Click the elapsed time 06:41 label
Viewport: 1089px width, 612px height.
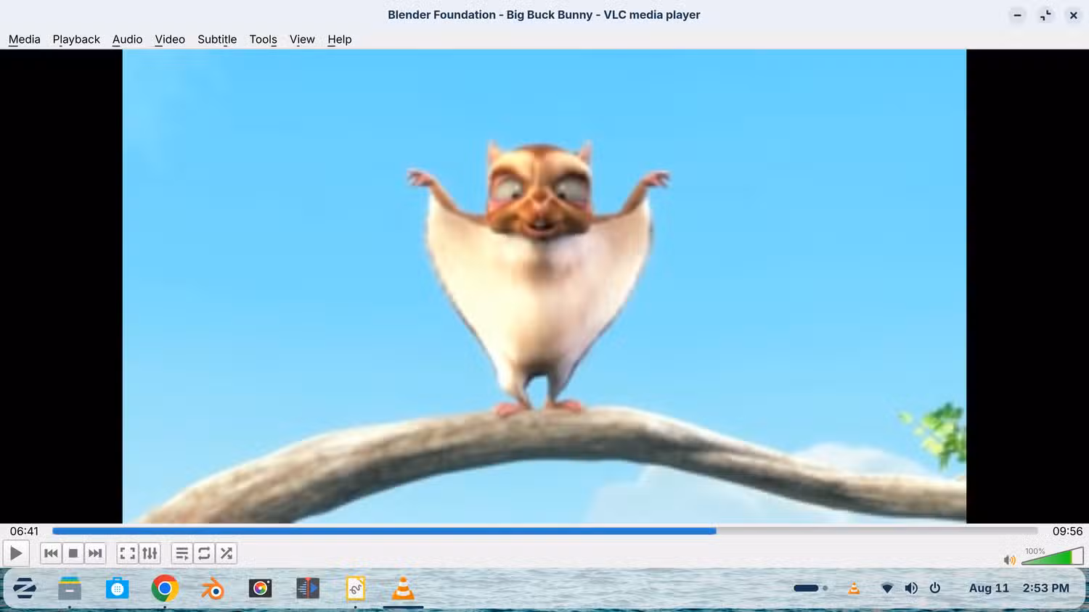[x=24, y=532]
